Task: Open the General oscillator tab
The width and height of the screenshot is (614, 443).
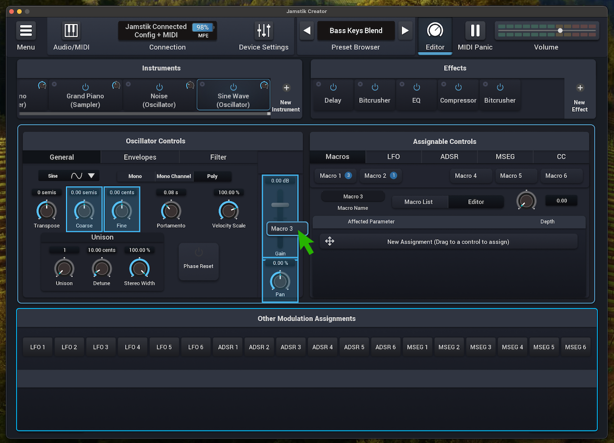Action: (x=62, y=157)
